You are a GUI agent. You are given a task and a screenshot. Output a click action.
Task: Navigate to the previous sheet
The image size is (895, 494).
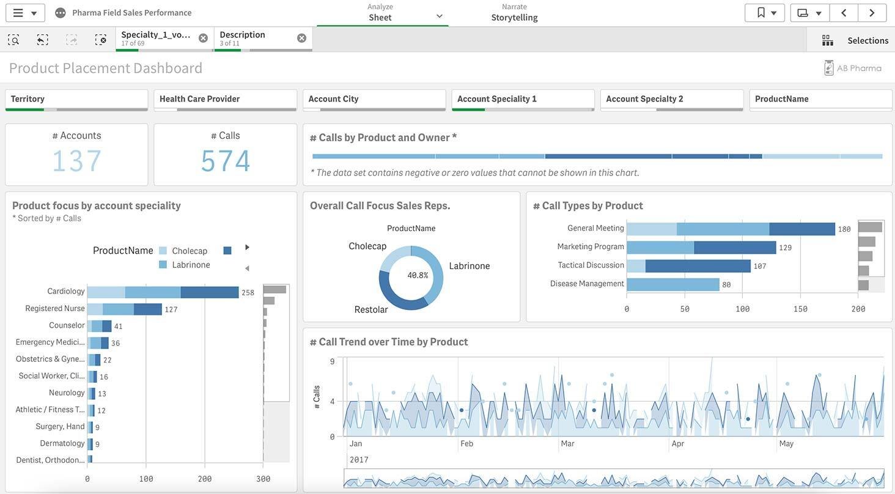844,12
